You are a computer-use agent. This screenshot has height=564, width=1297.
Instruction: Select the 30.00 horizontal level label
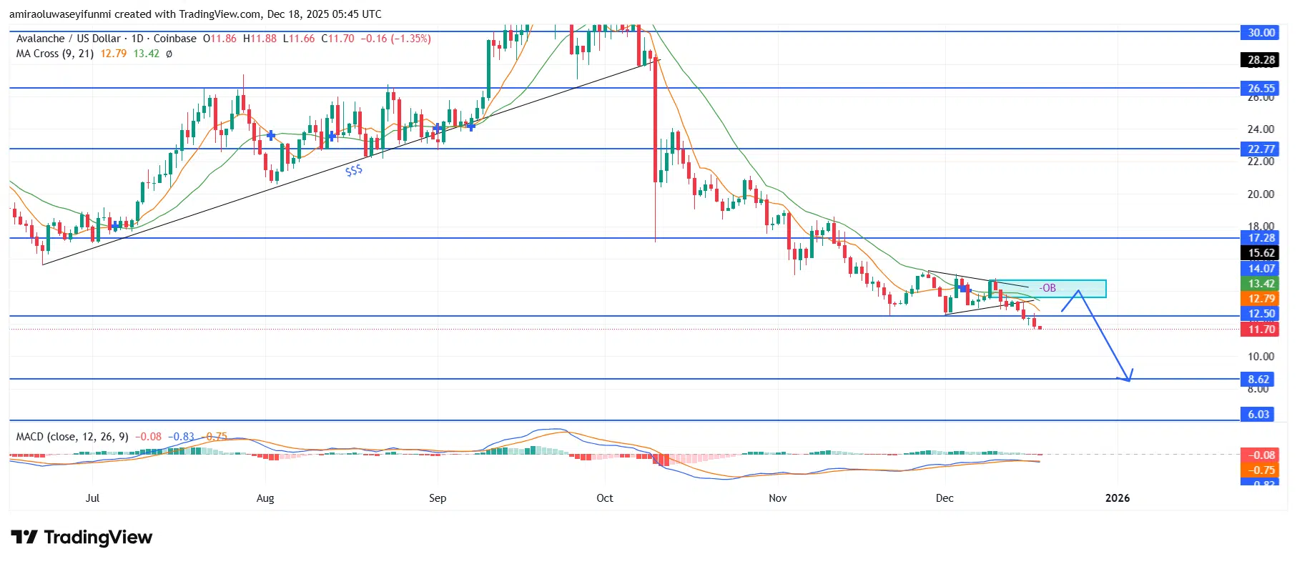click(1261, 32)
